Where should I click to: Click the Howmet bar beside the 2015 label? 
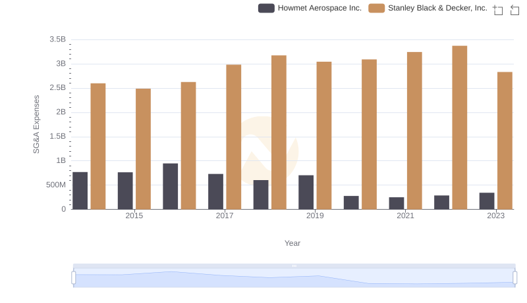(x=125, y=191)
